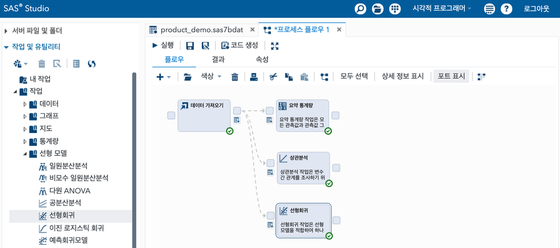Open the folder icon in the flow toolbar
560x248 pixels.
188,77
